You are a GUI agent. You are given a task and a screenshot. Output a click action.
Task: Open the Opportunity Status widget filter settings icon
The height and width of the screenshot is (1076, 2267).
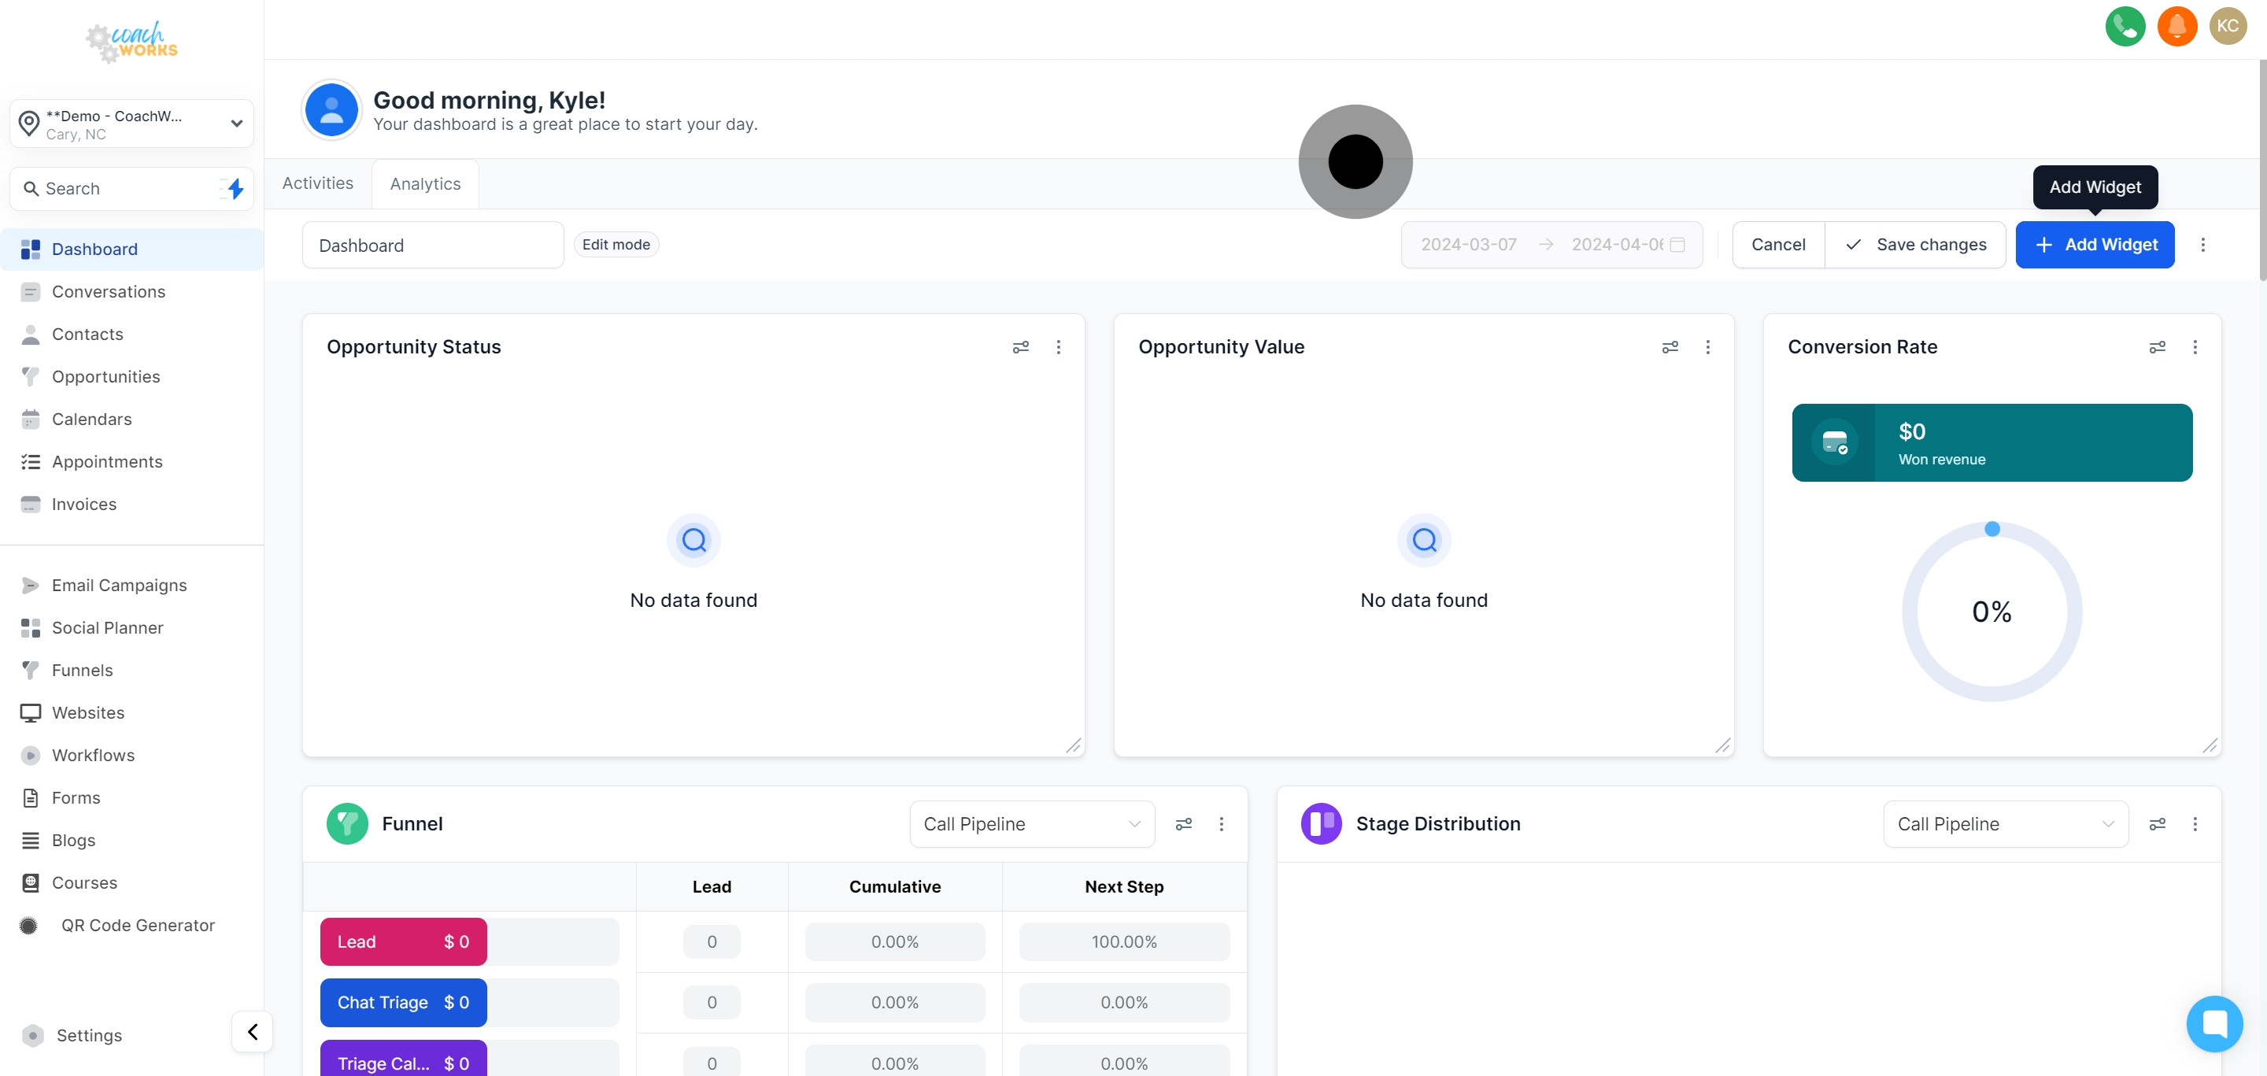(x=1020, y=346)
